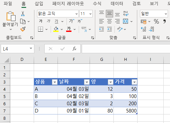Decrease font size with 가v icon

pos(80,21)
